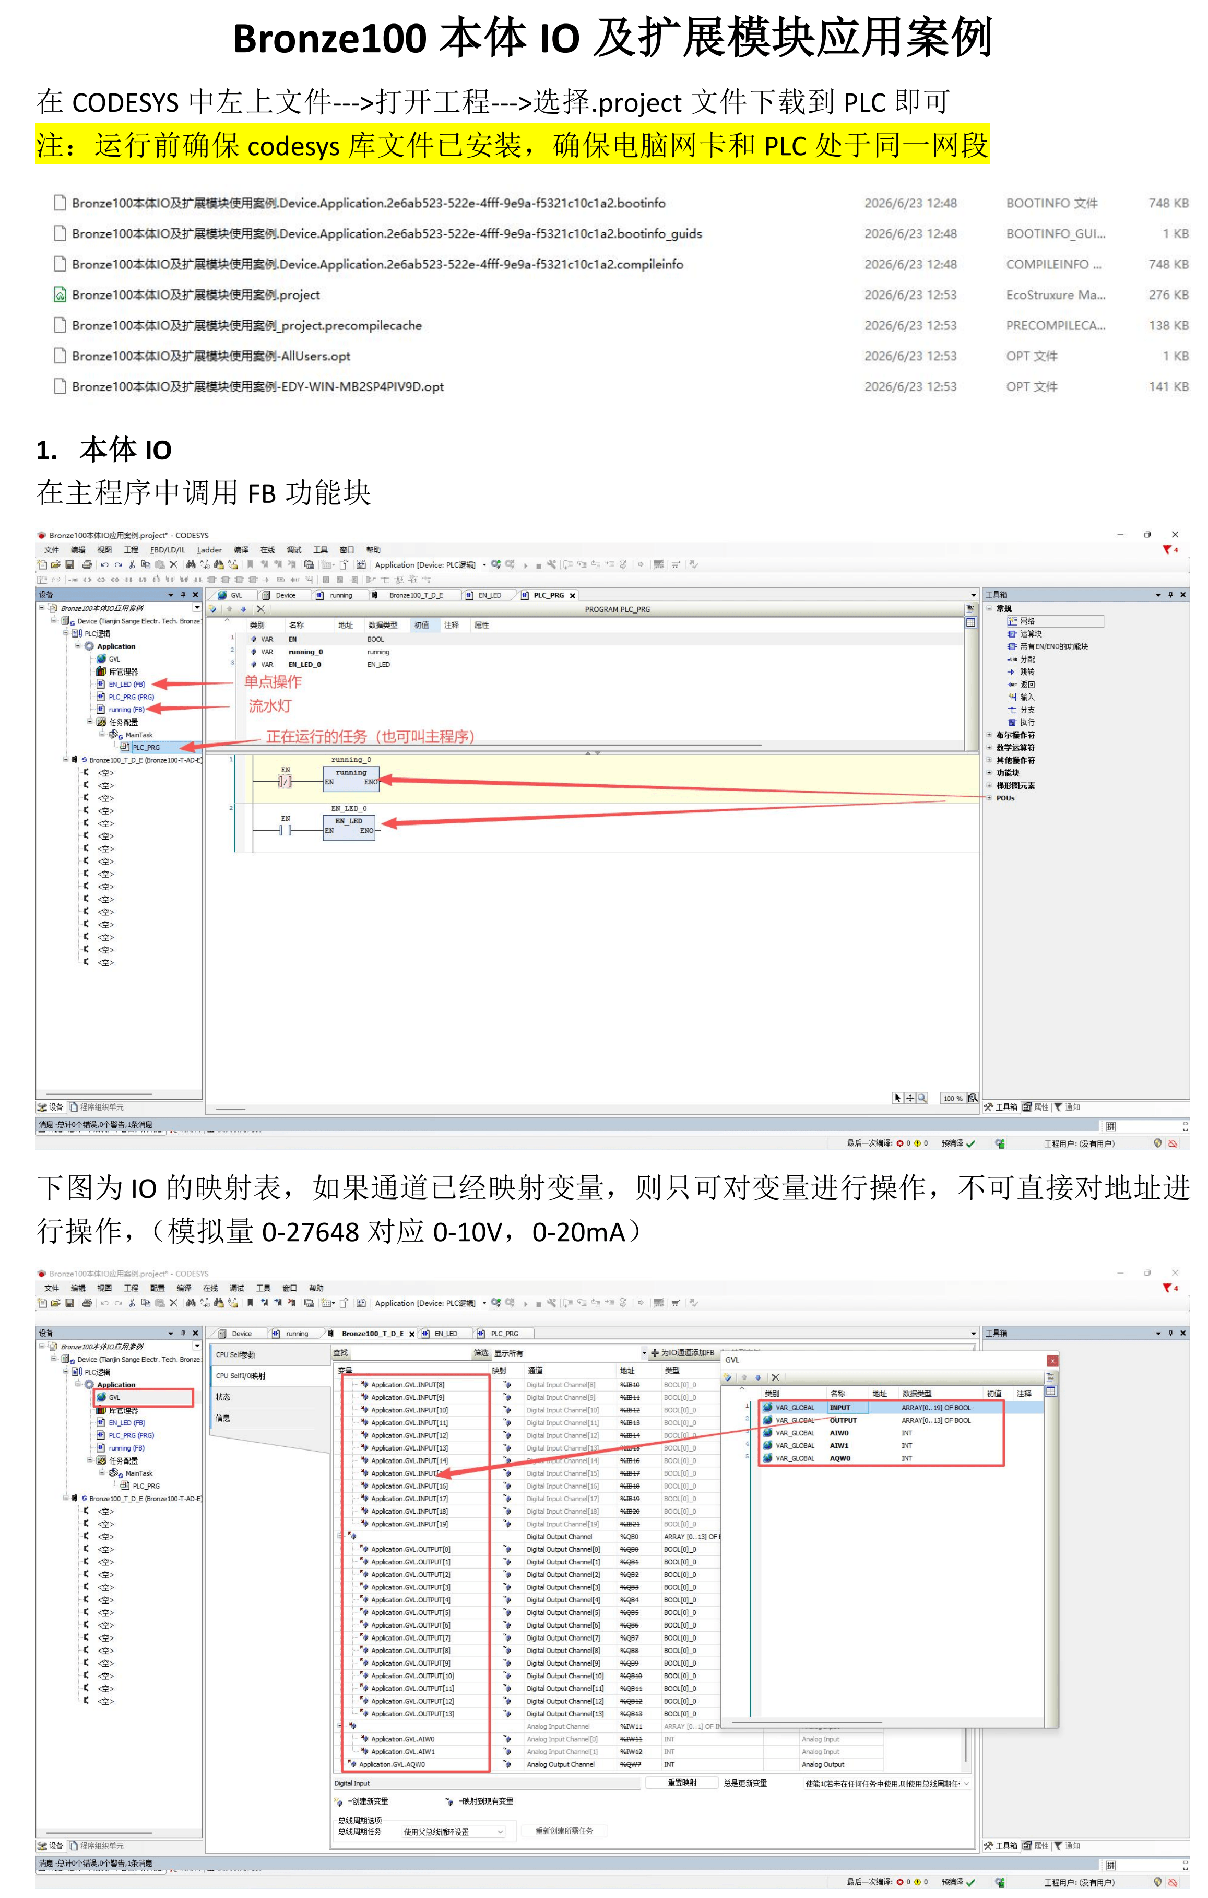Screen dimensions: 1208x1898
Task: Open the 配置 menu in the IO mapping window
Action: click(158, 1288)
